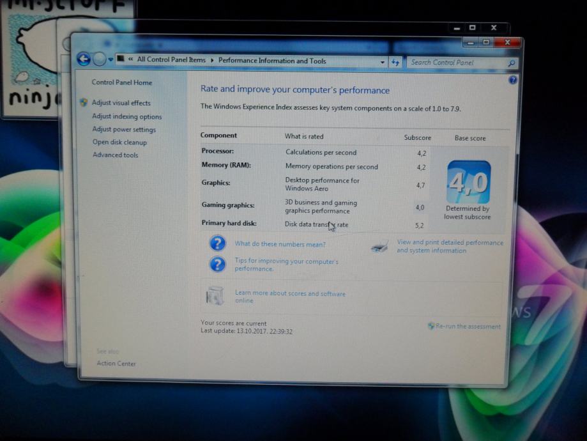The width and height of the screenshot is (587, 441).
Task: Click 'All Control Panel Items' breadcrumb
Action: pyautogui.click(x=171, y=59)
